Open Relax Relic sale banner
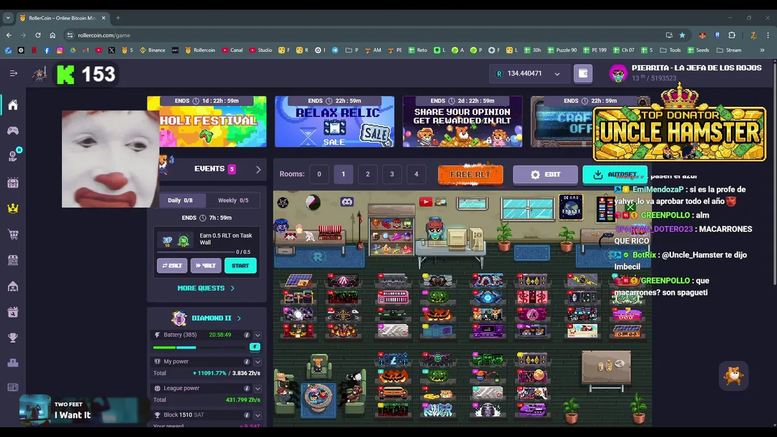This screenshot has width=777, height=437. 334,121
